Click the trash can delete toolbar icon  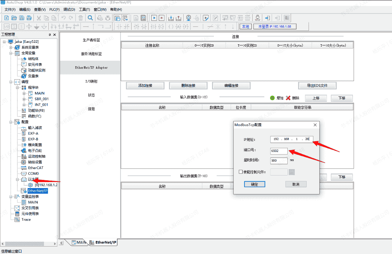pyautogui.click(x=81, y=18)
